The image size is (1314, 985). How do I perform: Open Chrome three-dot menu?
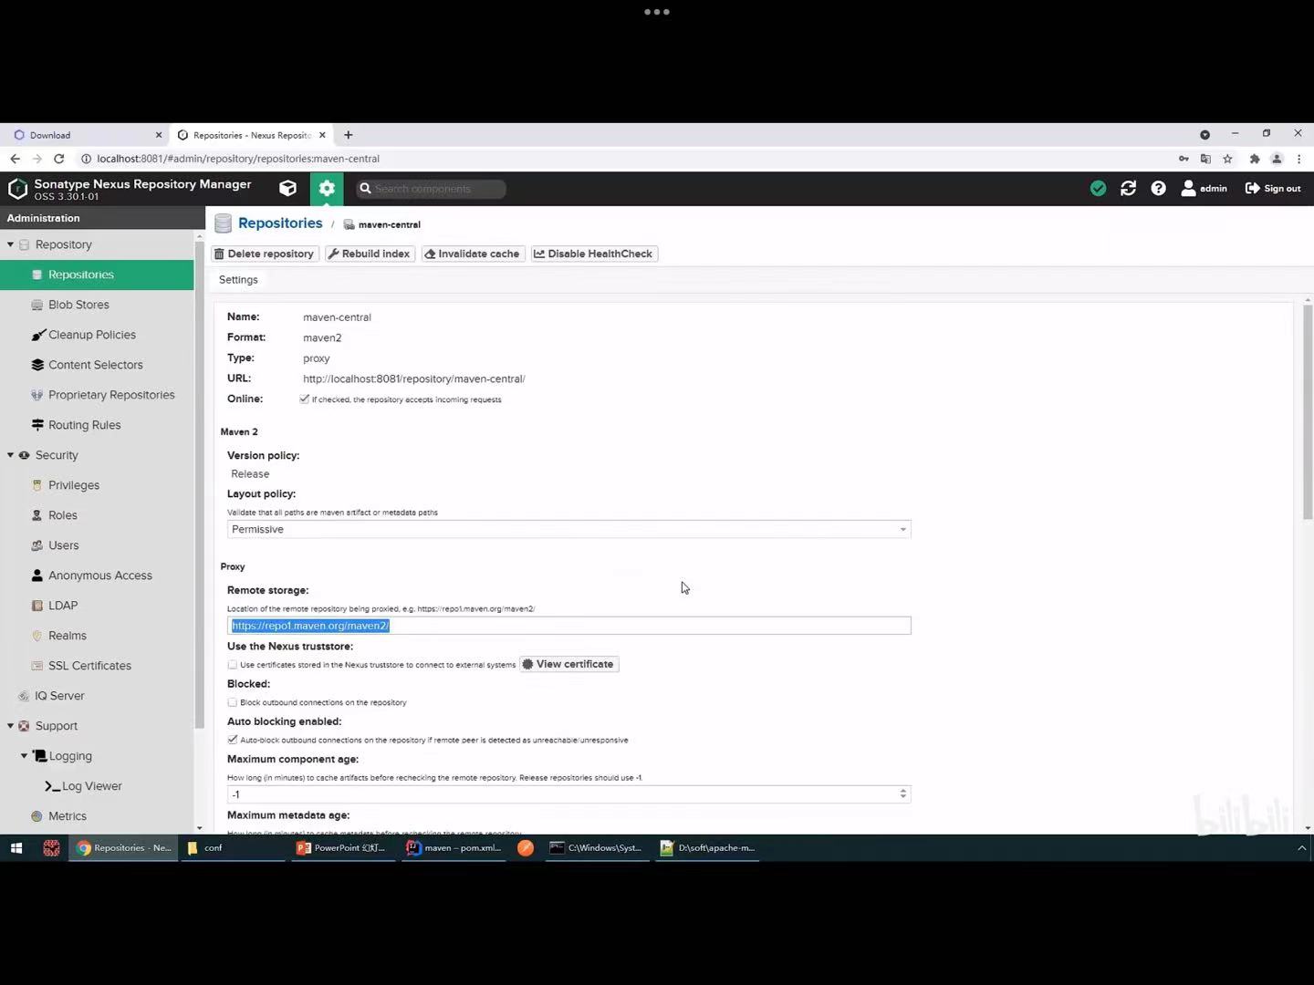[x=1299, y=159]
